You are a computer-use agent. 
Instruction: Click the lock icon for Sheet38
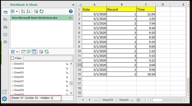pos(67,90)
